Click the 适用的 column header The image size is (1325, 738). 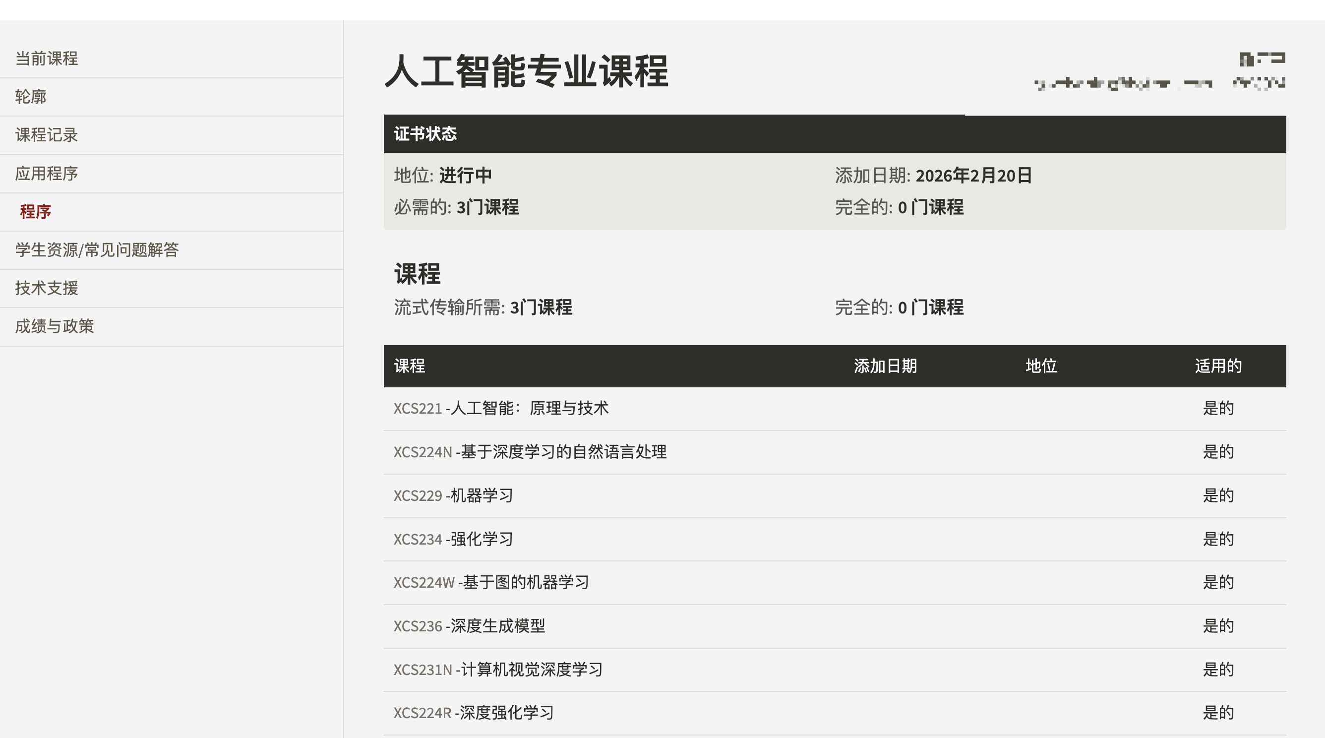point(1218,366)
